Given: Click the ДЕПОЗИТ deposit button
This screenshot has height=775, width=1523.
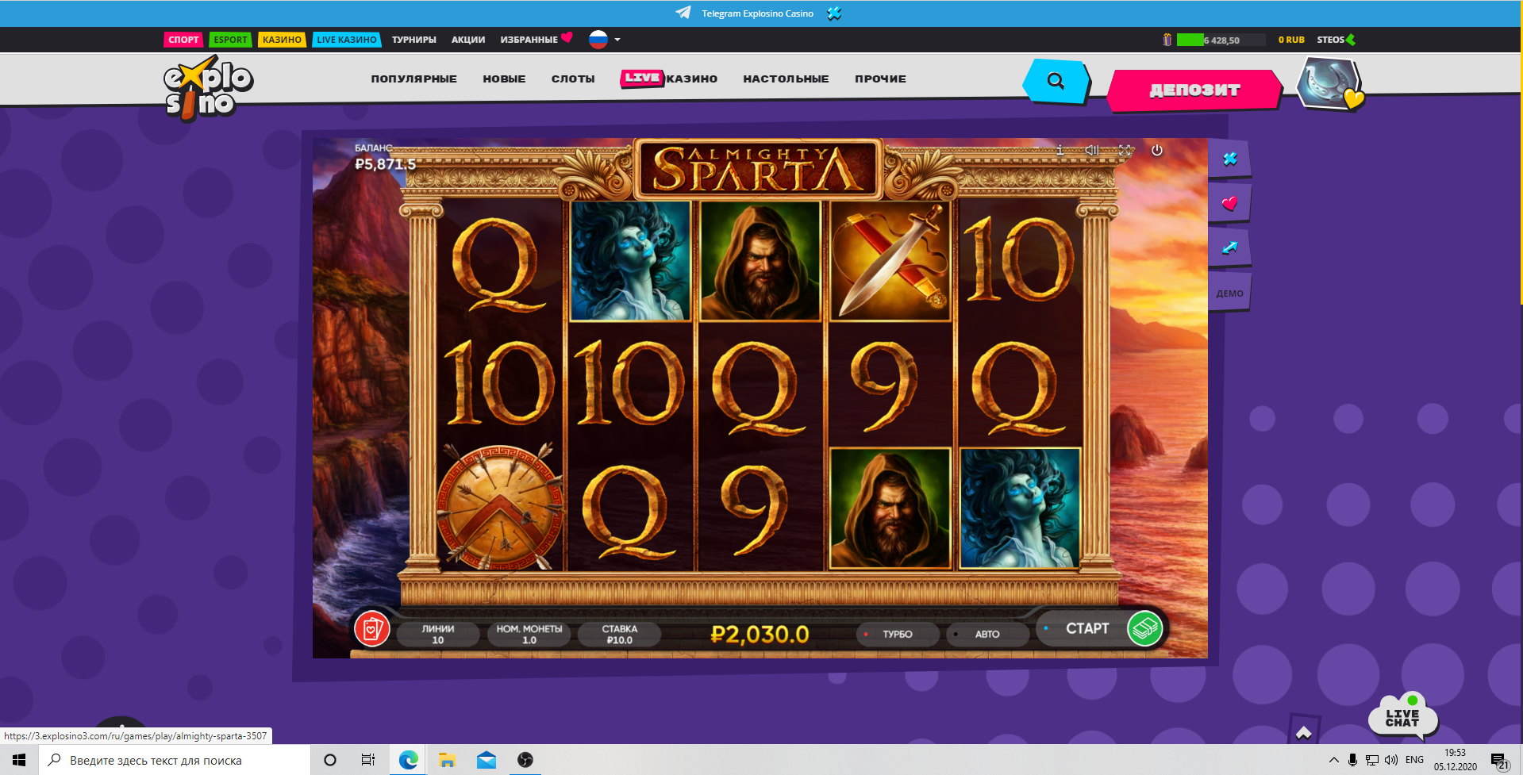Looking at the screenshot, I should (1194, 90).
